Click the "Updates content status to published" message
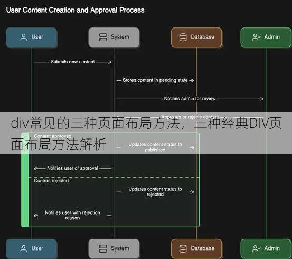 point(155,147)
